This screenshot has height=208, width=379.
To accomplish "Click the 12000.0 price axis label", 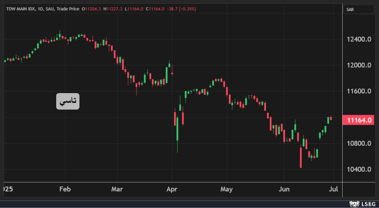I will (359, 65).
